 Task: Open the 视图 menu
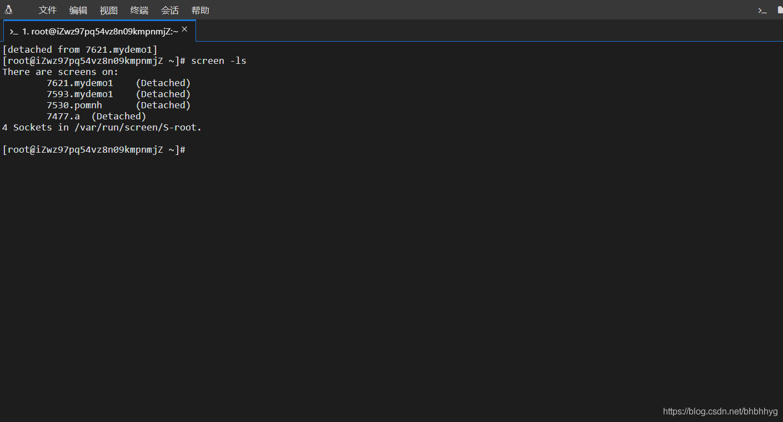click(x=109, y=10)
